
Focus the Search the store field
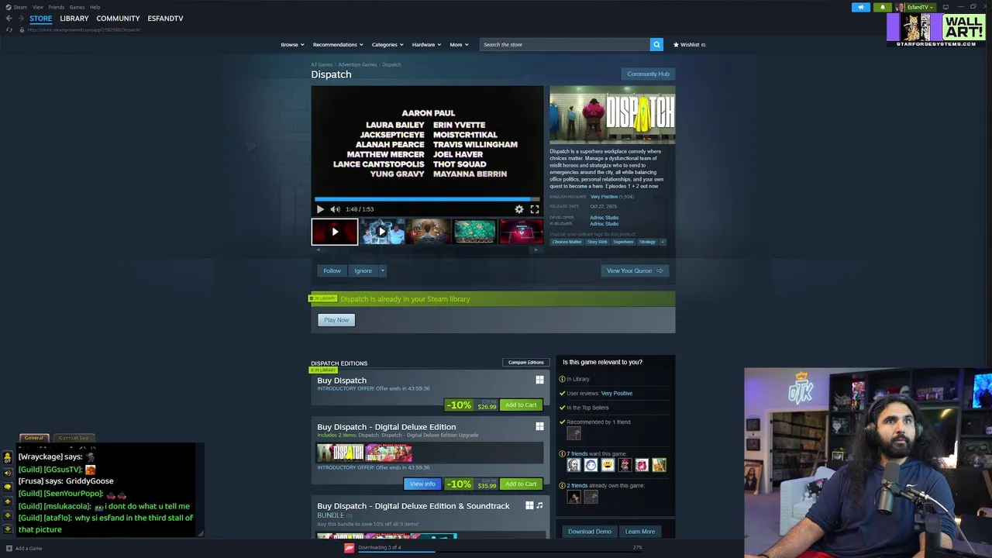click(x=564, y=44)
